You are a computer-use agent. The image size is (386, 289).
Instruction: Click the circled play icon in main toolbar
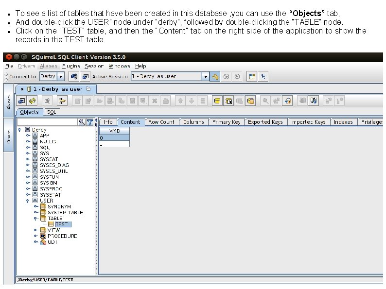(x=226, y=76)
